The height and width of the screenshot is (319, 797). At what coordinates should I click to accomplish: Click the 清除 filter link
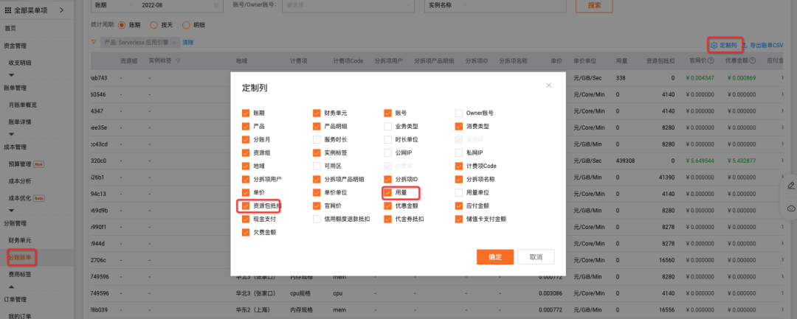[x=188, y=43]
